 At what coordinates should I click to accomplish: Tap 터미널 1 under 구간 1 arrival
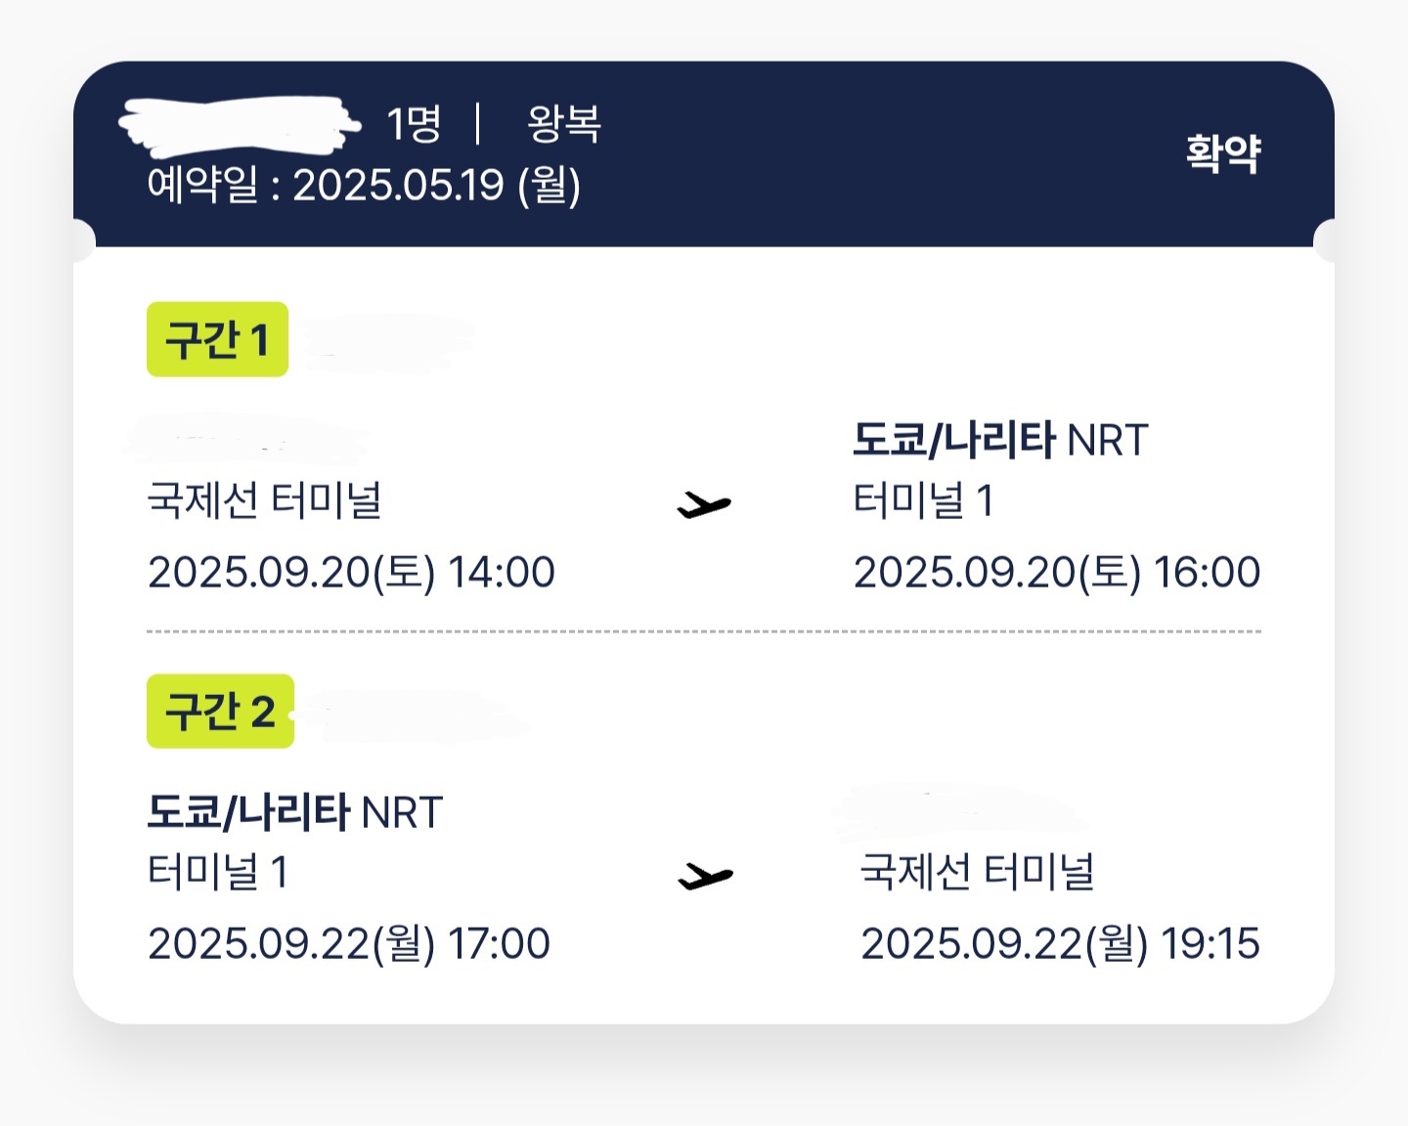(x=923, y=499)
